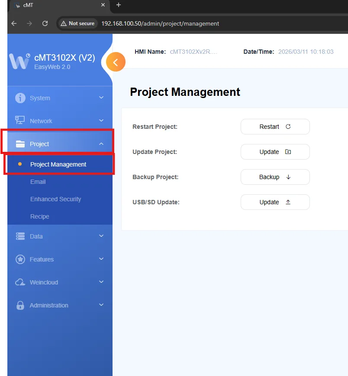Image resolution: width=348 pixels, height=376 pixels.
Task: Open the Recipe submenu item
Action: point(60,216)
